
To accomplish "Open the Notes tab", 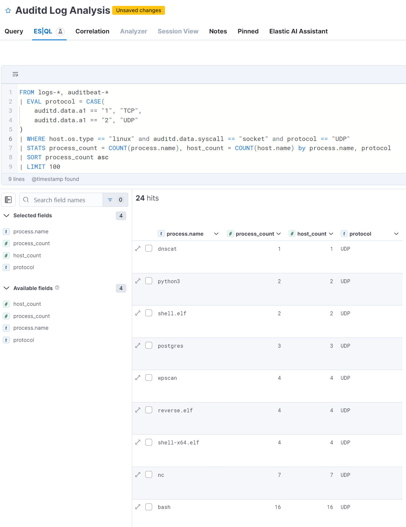I will (x=218, y=31).
